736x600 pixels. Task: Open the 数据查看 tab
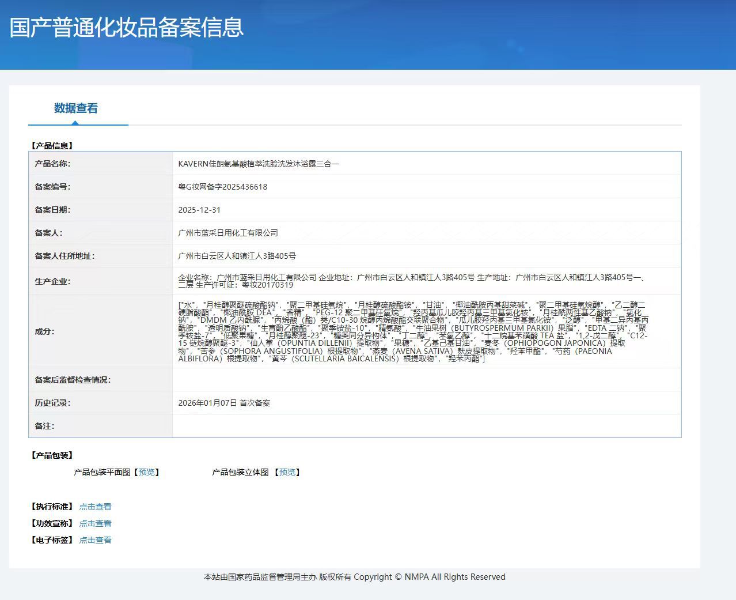[76, 108]
